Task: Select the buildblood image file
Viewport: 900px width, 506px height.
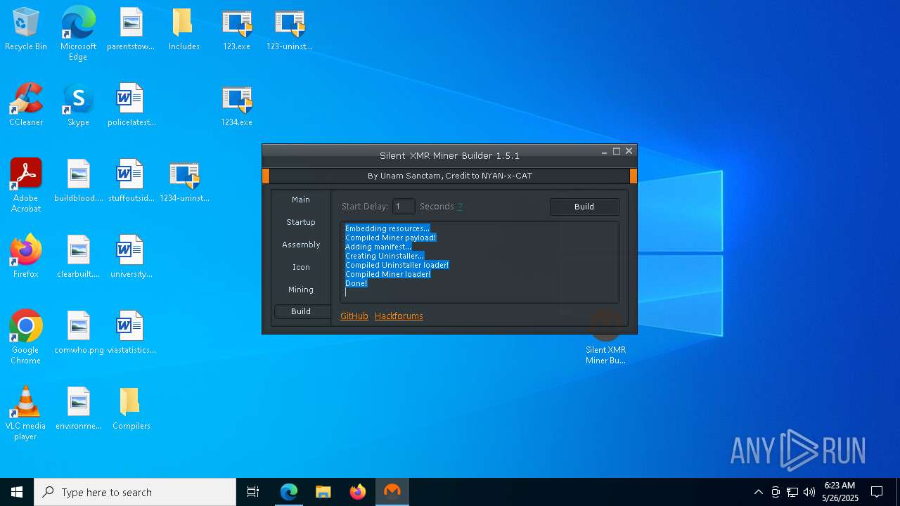Action: (78, 181)
